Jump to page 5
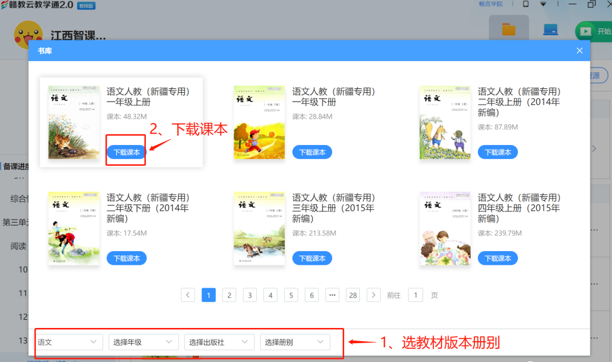612x362 pixels. 291,295
